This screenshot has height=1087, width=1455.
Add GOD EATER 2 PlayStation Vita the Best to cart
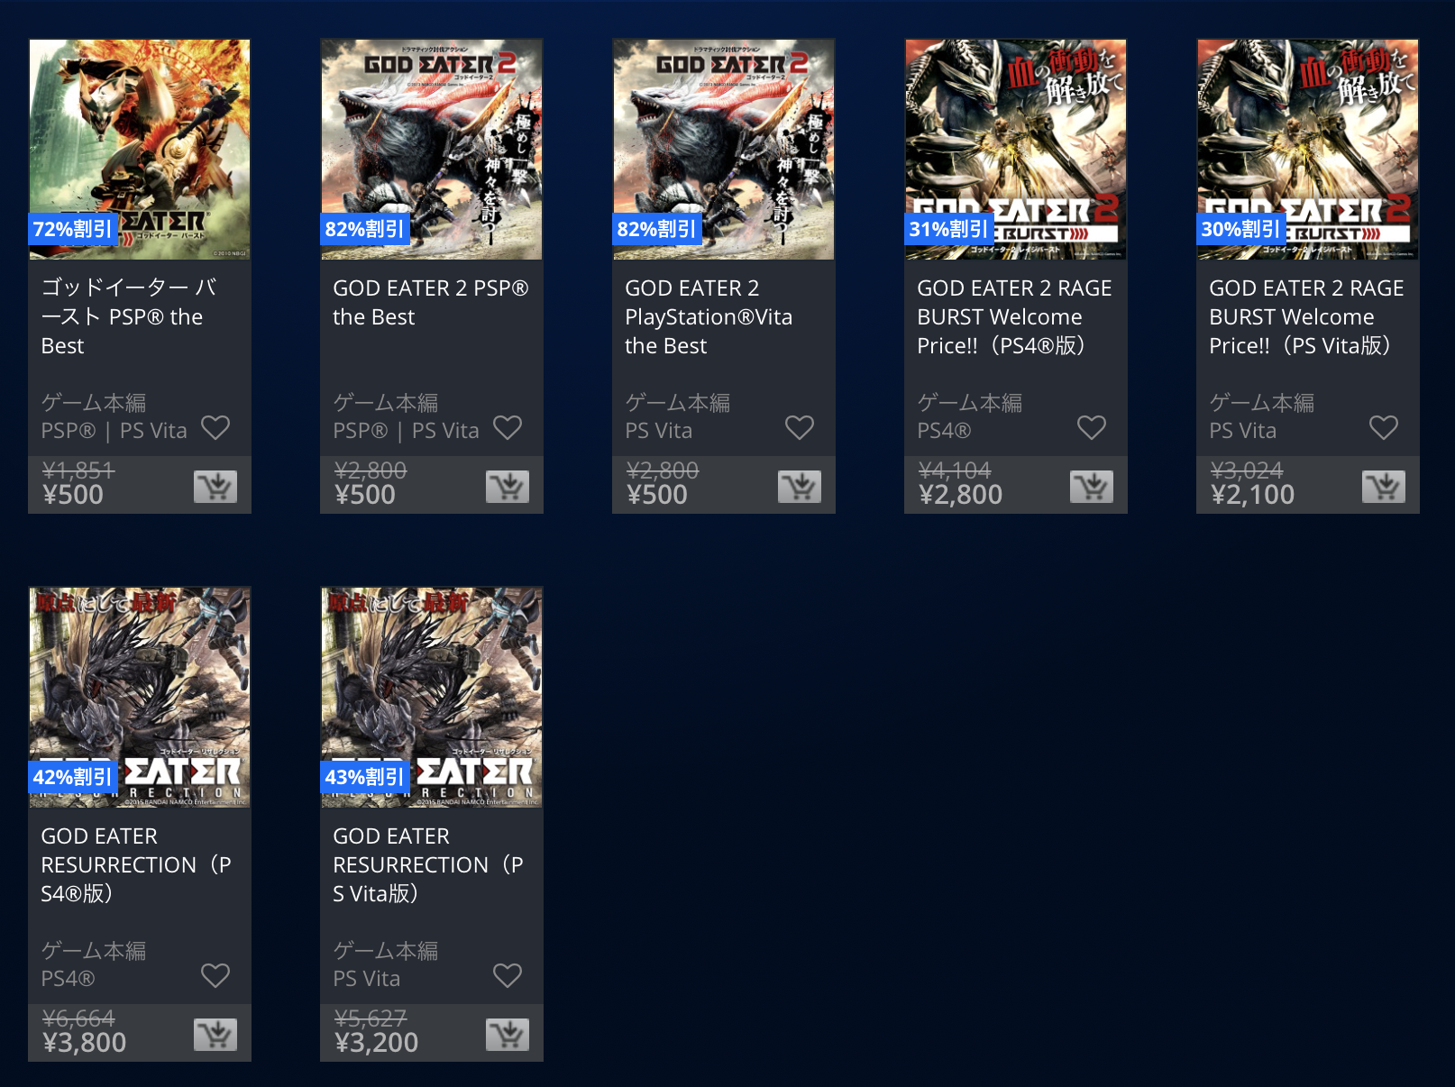click(x=800, y=487)
